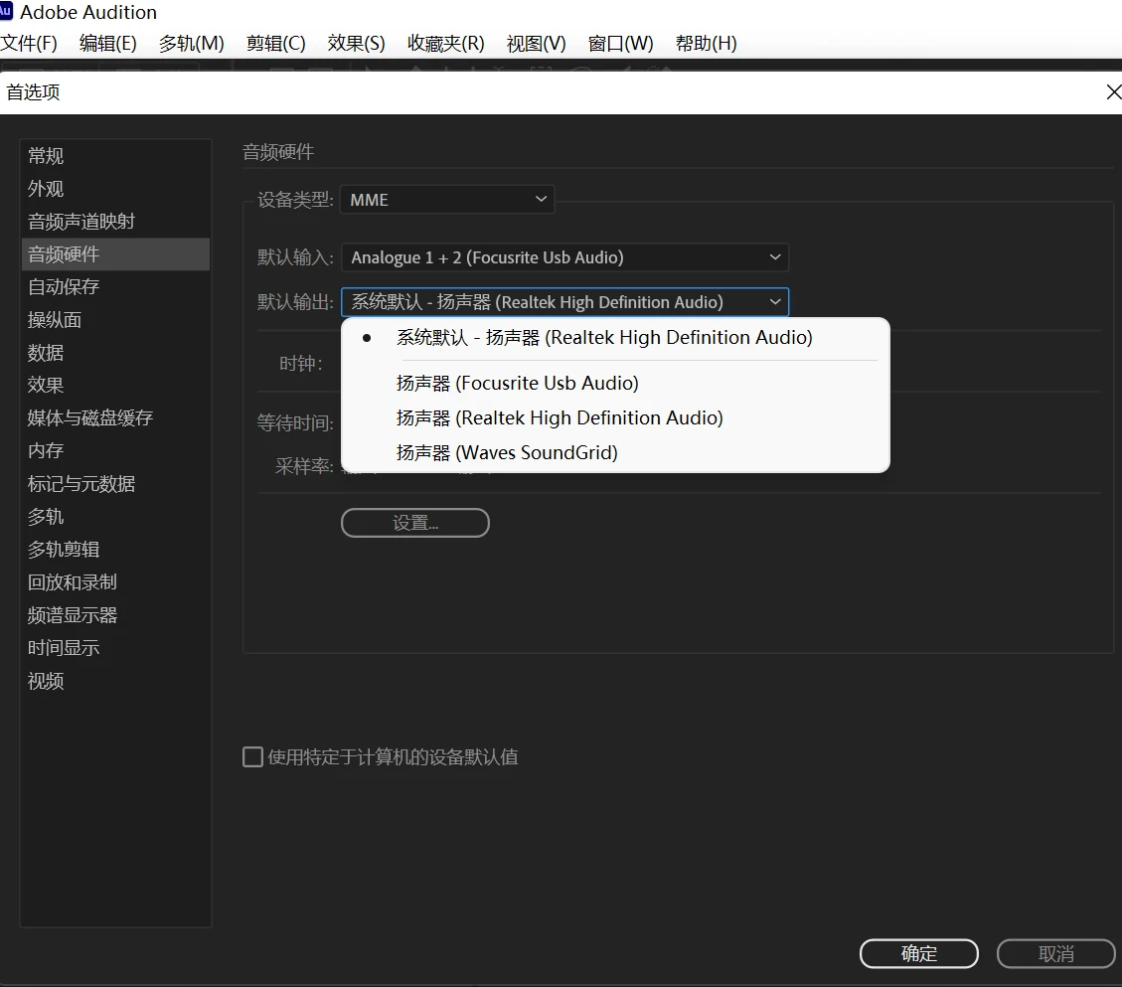Go to 自动保存 preferences
Image resolution: width=1122 pixels, height=987 pixels.
(115, 287)
